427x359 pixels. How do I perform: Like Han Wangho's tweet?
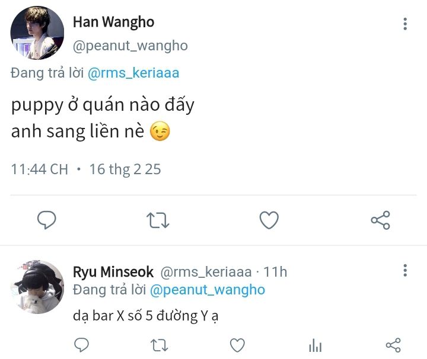[269, 220]
